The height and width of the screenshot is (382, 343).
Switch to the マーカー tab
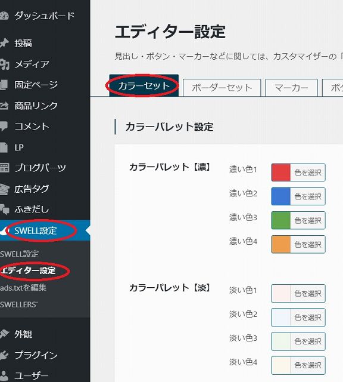pyautogui.click(x=291, y=88)
